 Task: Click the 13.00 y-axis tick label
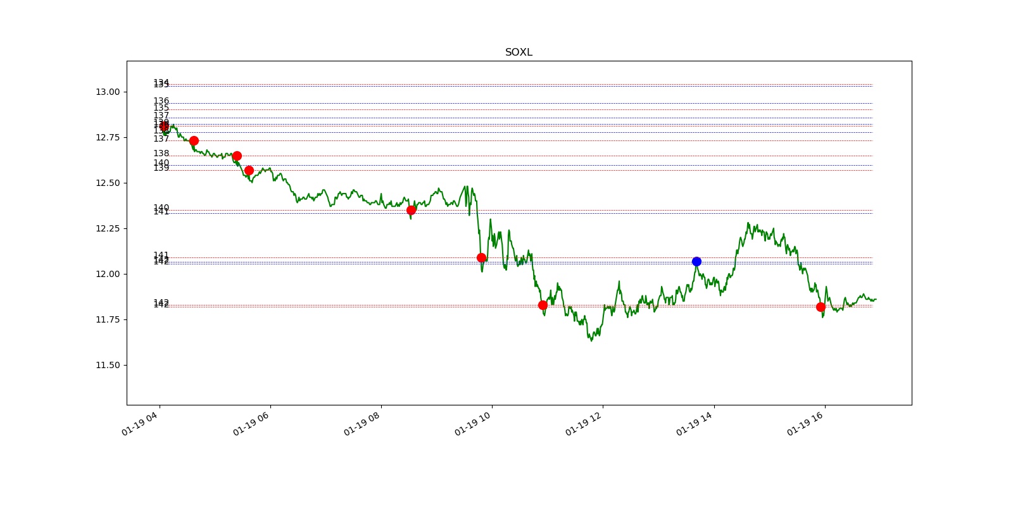coord(108,92)
